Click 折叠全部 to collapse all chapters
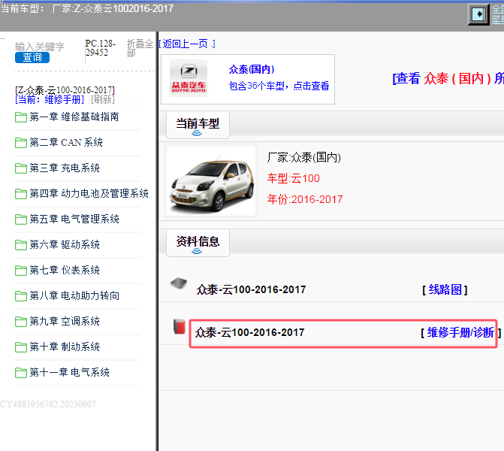The width and height of the screenshot is (504, 451). coord(140,48)
